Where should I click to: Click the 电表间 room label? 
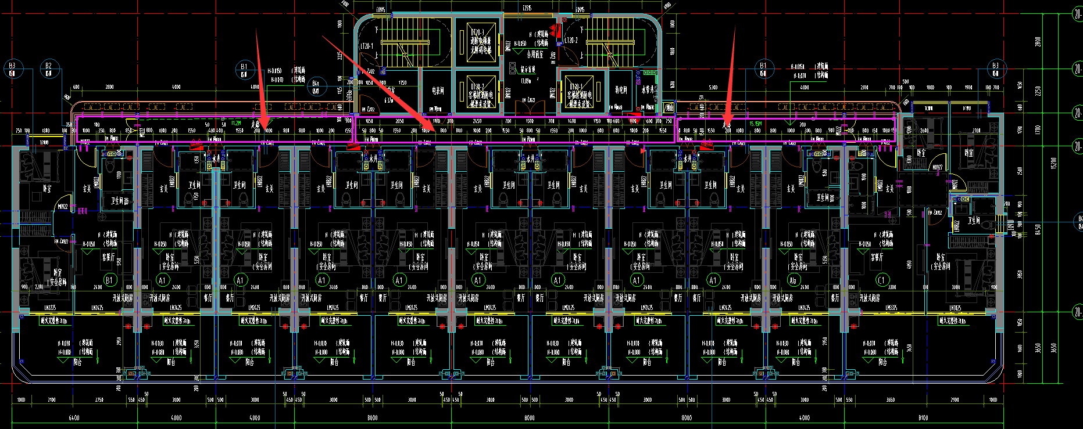coord(437,91)
